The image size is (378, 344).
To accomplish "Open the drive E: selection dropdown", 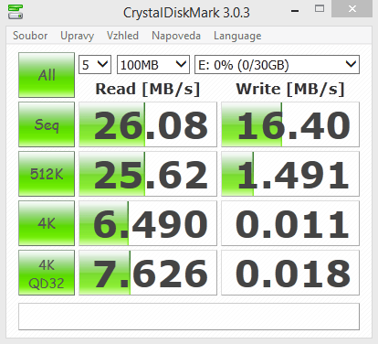I will point(277,64).
